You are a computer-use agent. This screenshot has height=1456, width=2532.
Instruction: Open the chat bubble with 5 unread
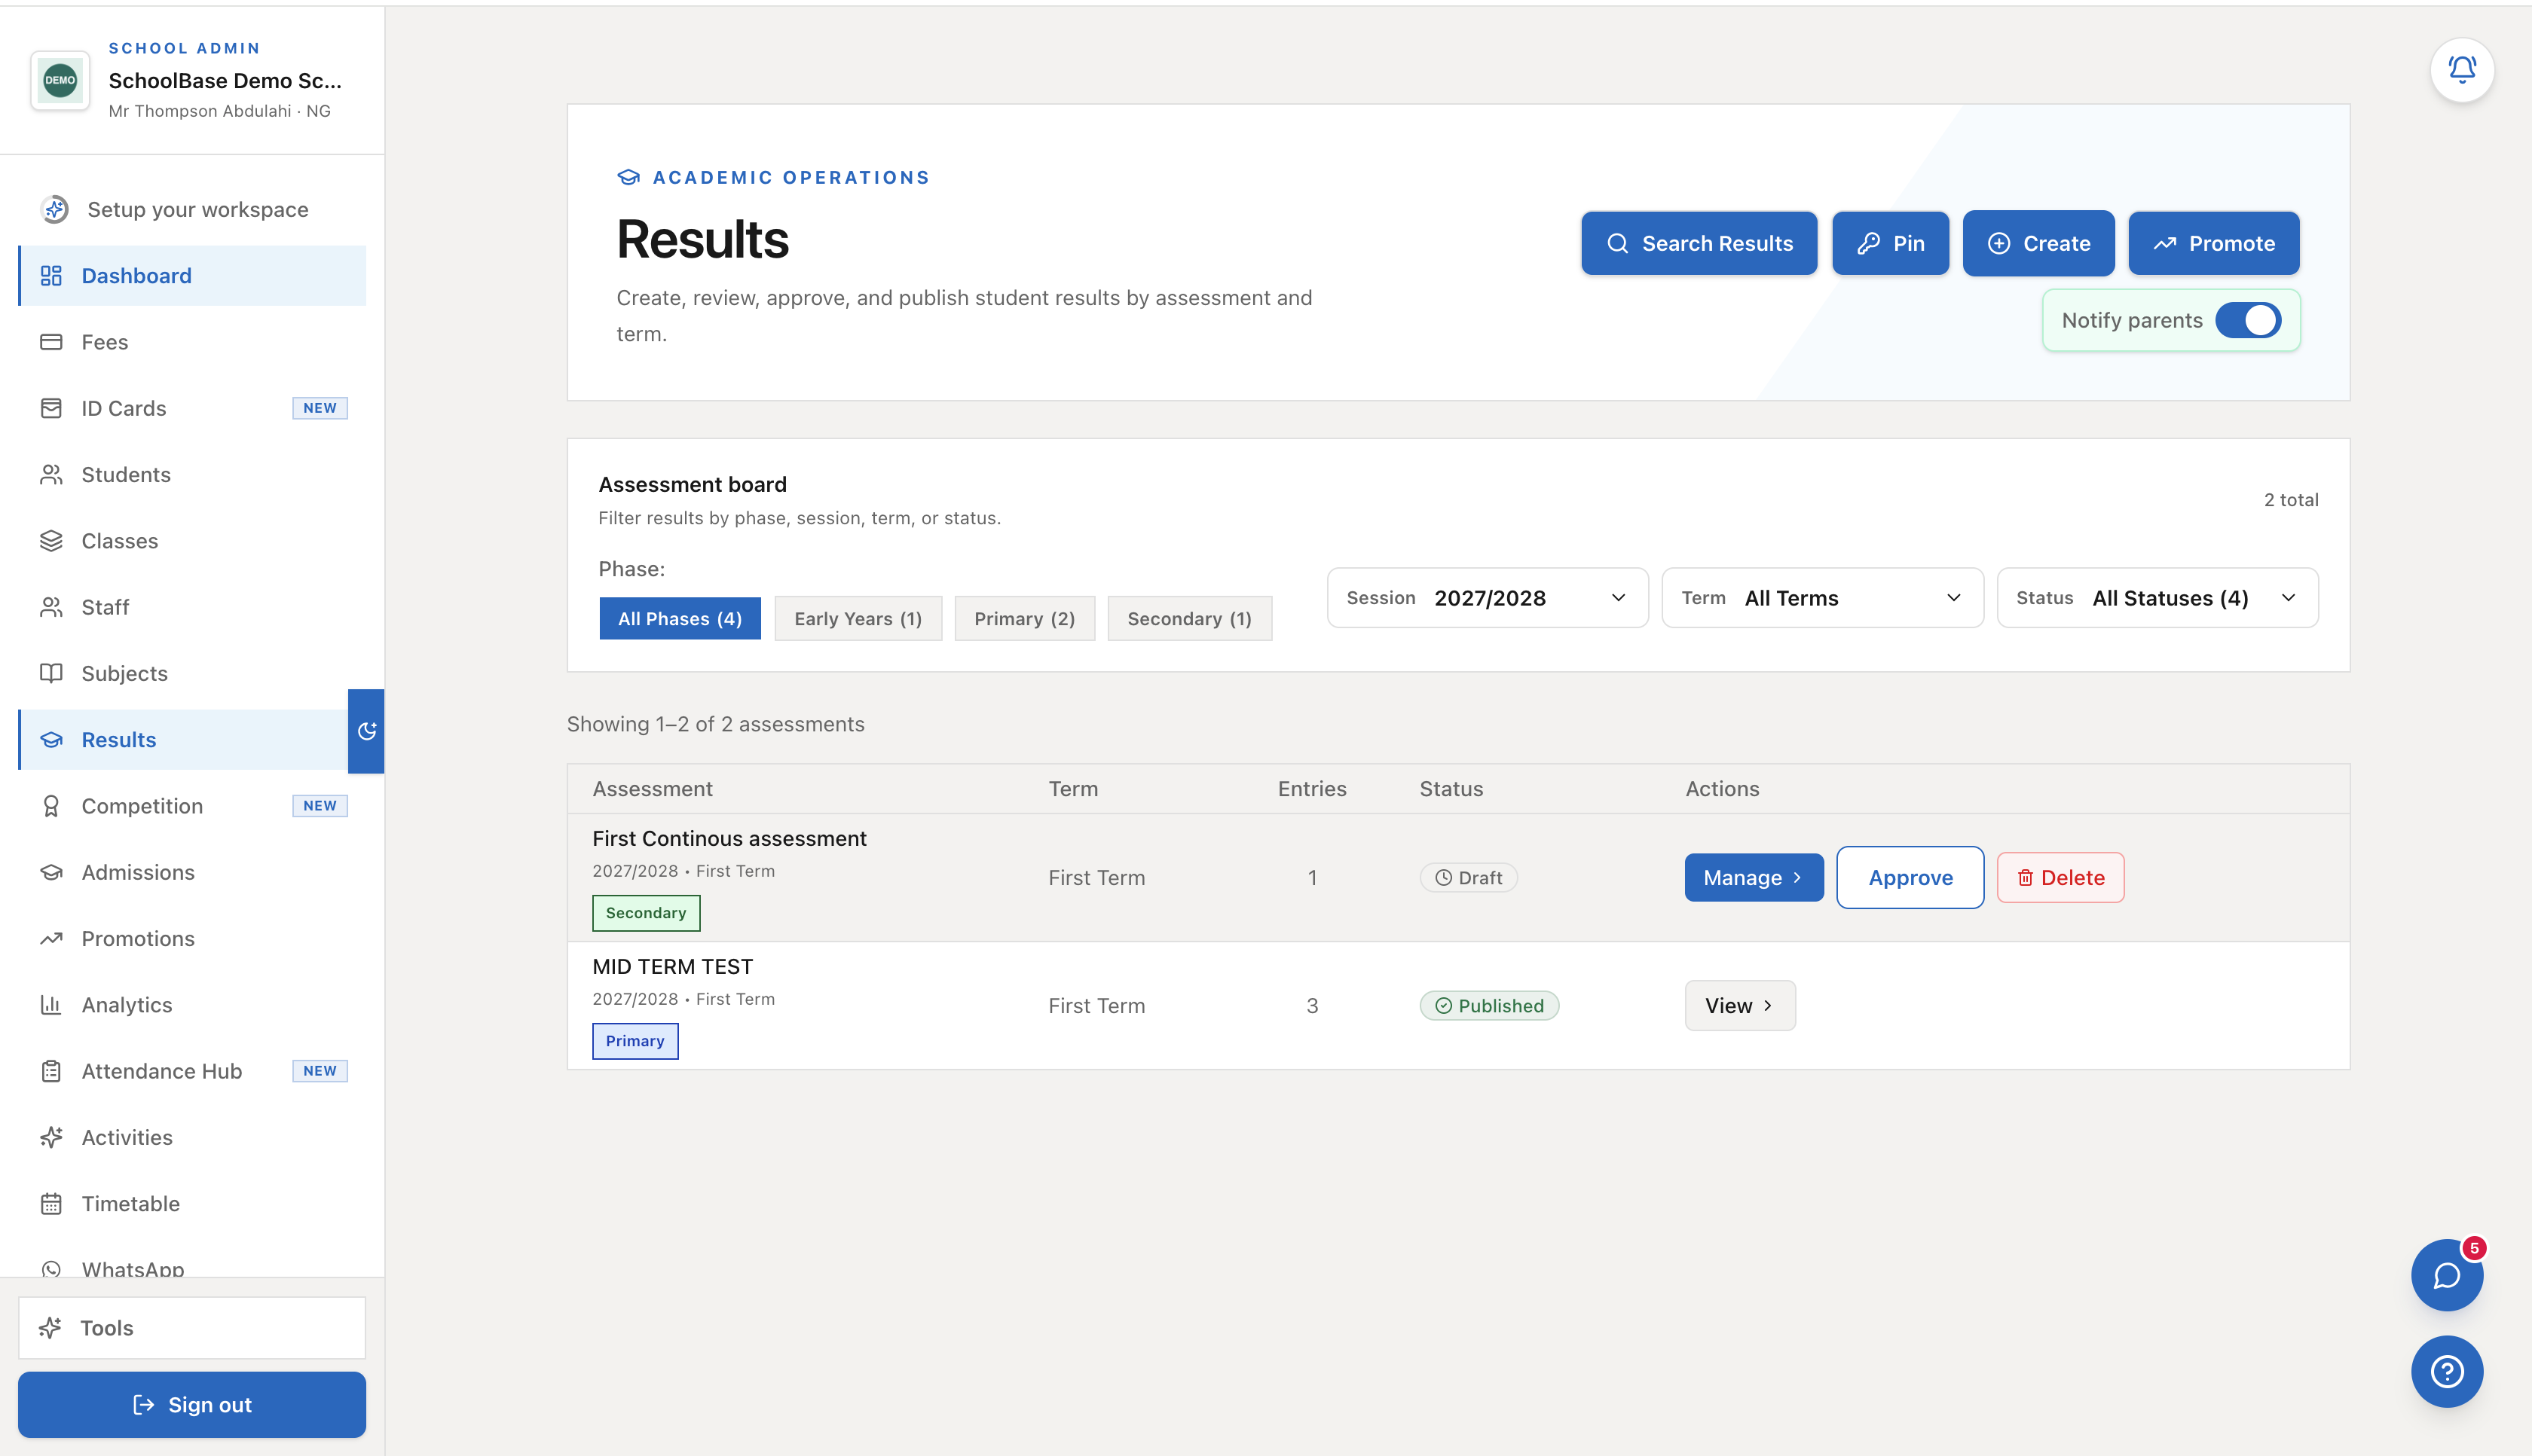tap(2446, 1275)
